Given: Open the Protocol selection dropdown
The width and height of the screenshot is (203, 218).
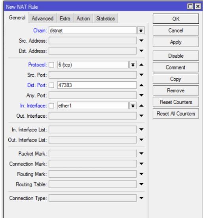Looking at the screenshot, I should (133, 65).
